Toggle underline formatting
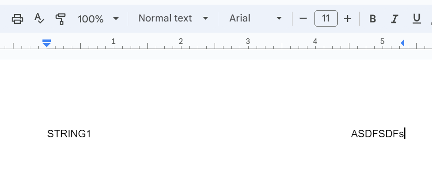Viewport: 432px width, 191px height. point(417,19)
